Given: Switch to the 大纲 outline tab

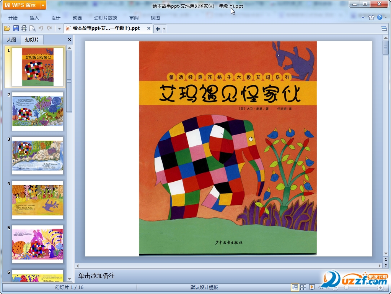Looking at the screenshot, I should point(11,40).
